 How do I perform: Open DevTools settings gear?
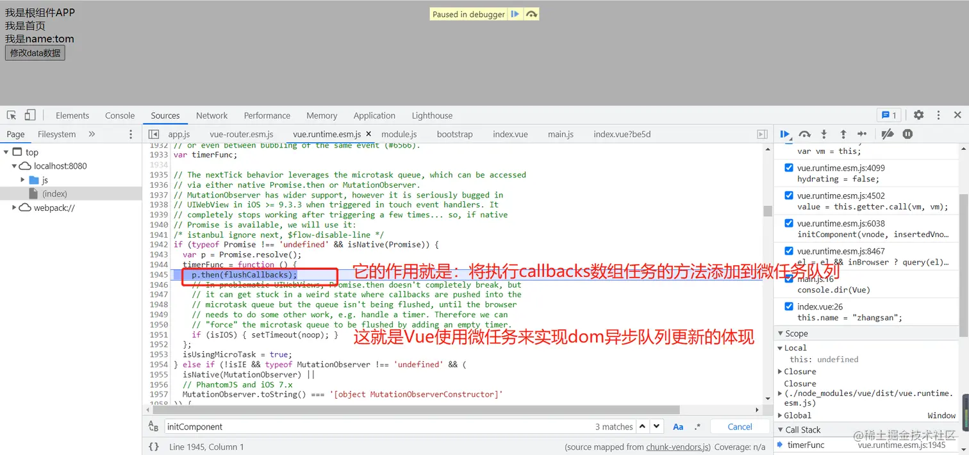919,115
